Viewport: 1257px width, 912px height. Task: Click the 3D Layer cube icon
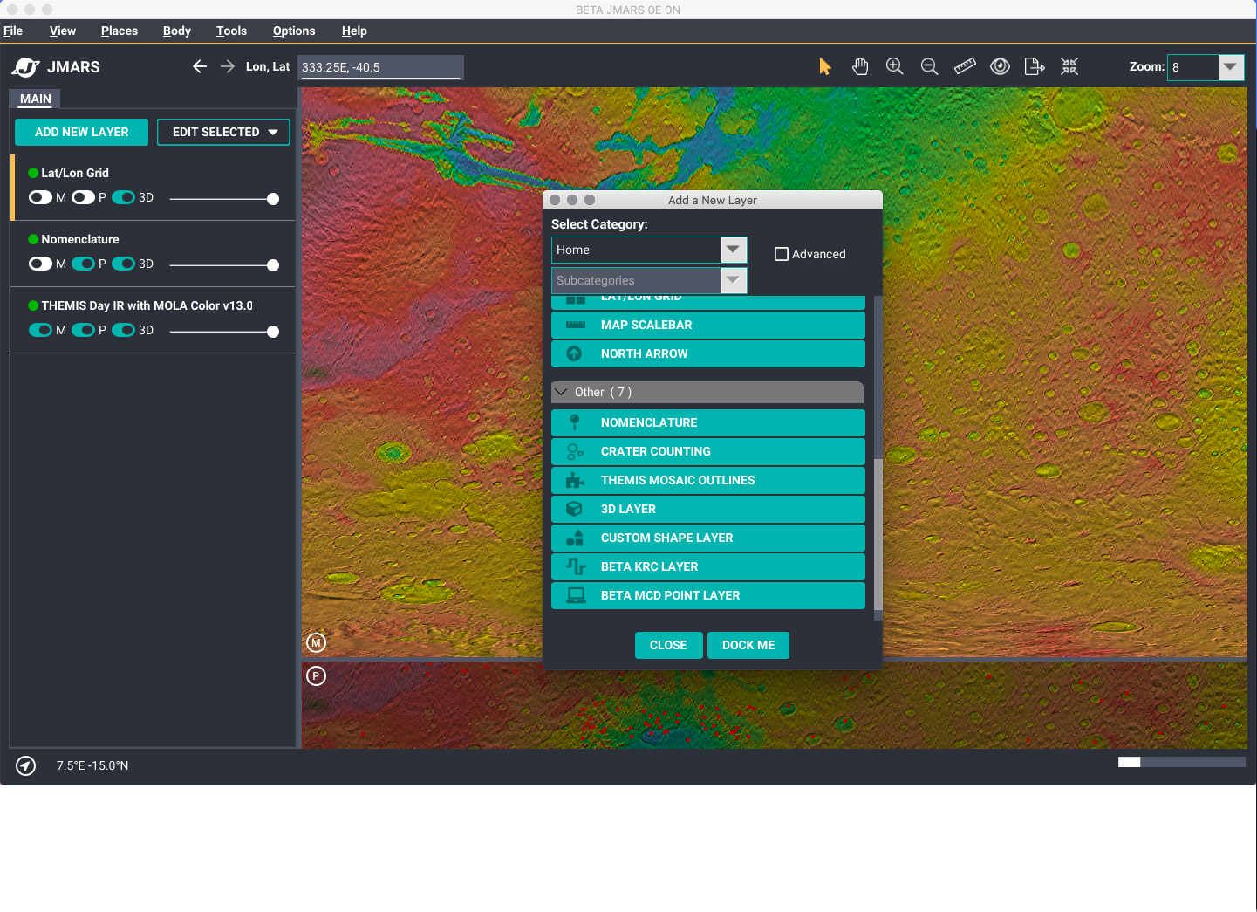coord(574,509)
